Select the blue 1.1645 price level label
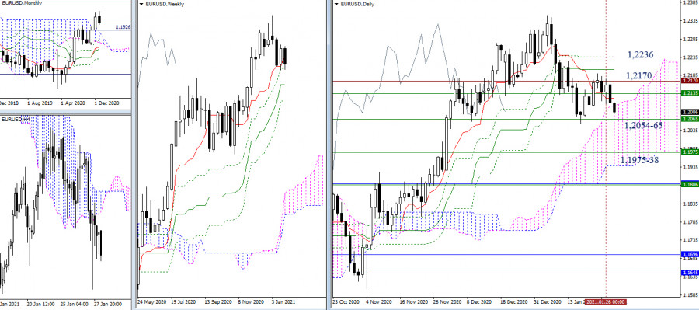The image size is (699, 310). coord(690,273)
